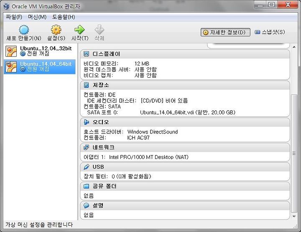Click the grayed Delete (삭제) arrow icon
The height and width of the screenshot is (232, 301).
coord(99,30)
